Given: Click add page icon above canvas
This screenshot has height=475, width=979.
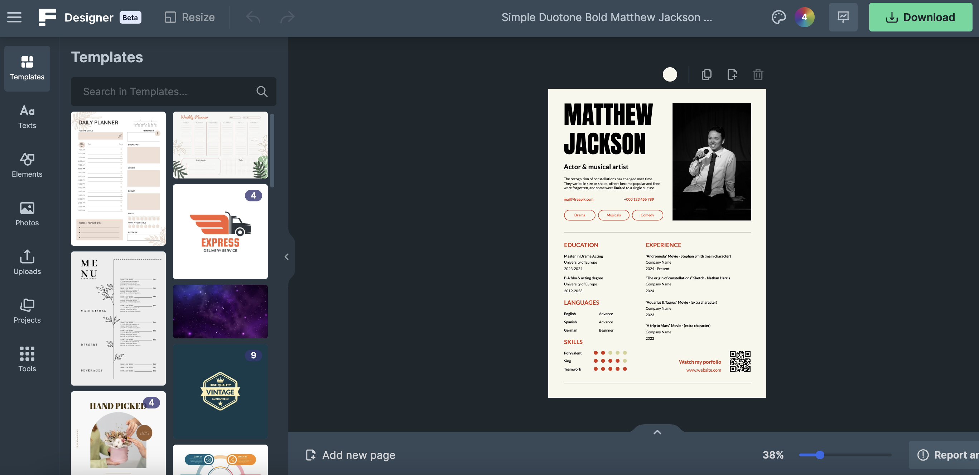Looking at the screenshot, I should (732, 74).
